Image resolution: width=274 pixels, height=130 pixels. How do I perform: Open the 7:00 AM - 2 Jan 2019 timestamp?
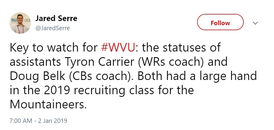39,121
